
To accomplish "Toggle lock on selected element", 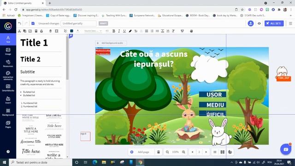I will [41, 31].
